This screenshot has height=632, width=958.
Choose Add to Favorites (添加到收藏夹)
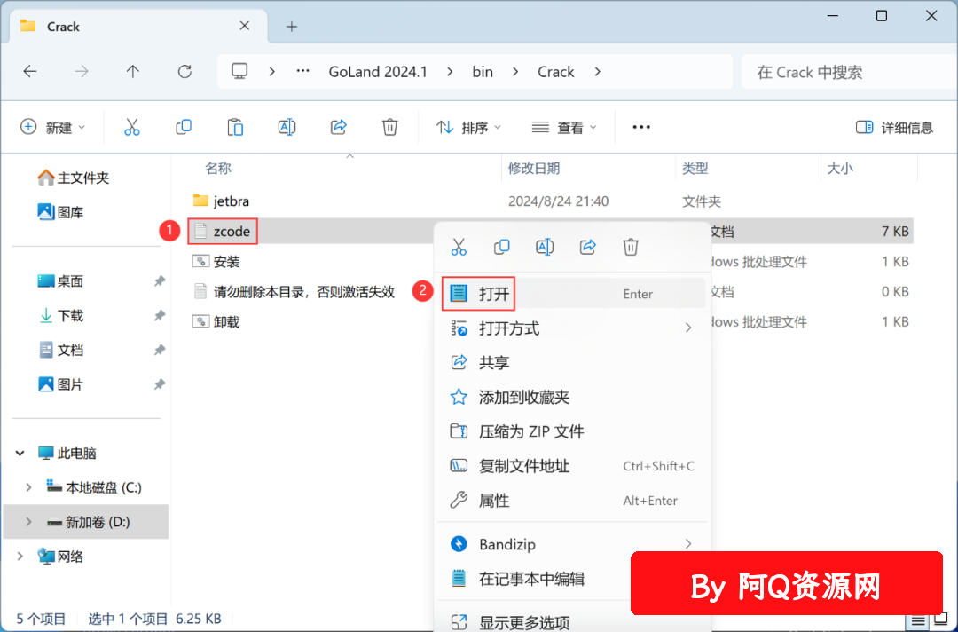(572, 398)
